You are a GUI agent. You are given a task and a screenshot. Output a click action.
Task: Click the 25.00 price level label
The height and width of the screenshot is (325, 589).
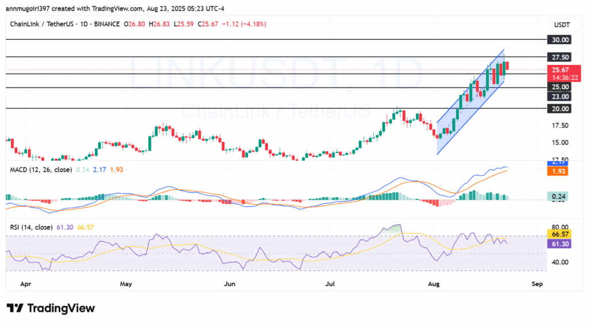tap(560, 87)
